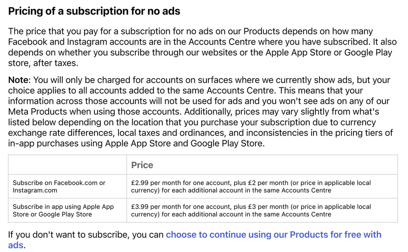Viewport: 408px width, 252px height.
Task: Click the 'If you don't want to subscribe' text
Action: tap(68, 235)
